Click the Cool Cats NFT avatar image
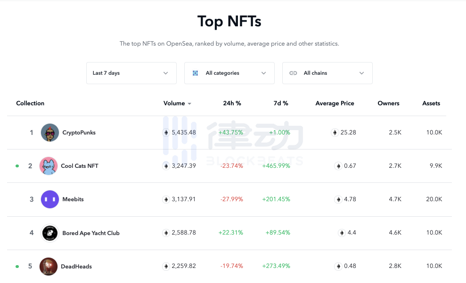Viewport: 466px width, 283px height. tap(49, 165)
